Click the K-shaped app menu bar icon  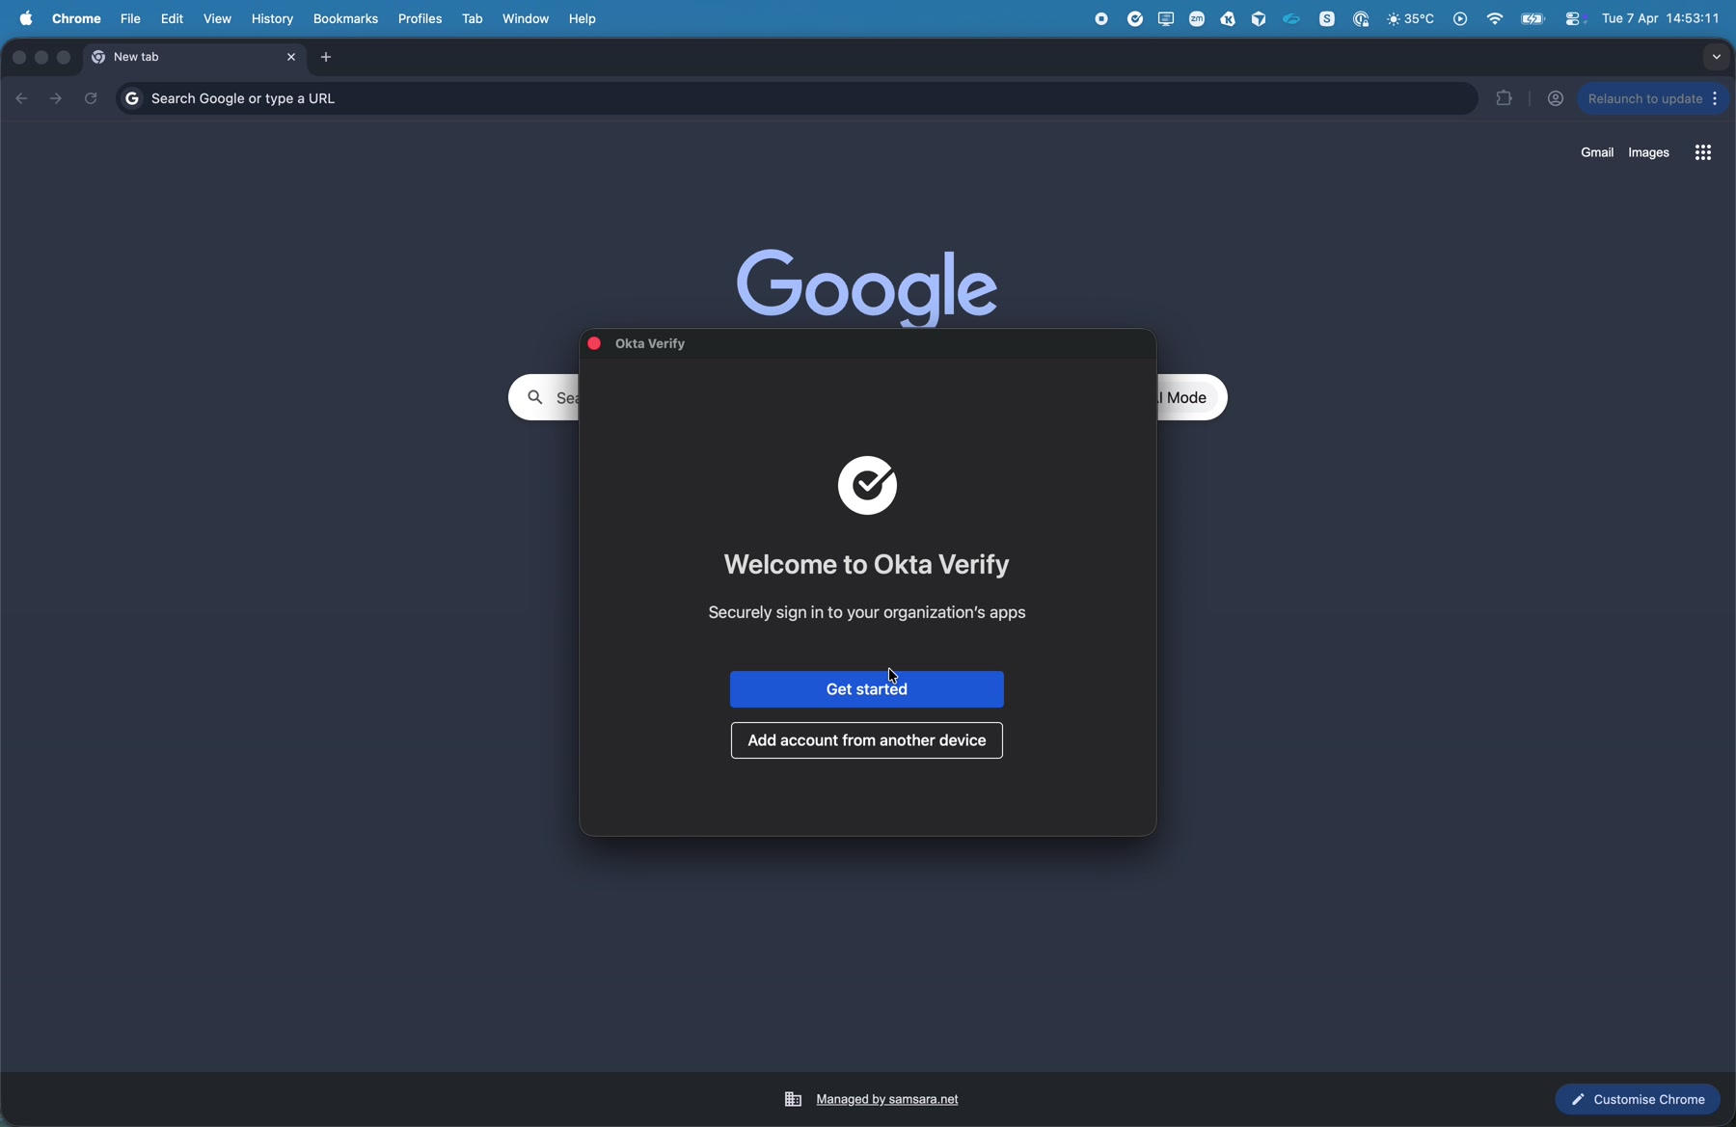pos(1228,18)
